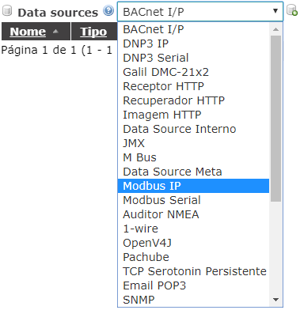Choose TCP Serotonin Persistente entry
Viewport: 300px width, 310px height.
point(193,271)
